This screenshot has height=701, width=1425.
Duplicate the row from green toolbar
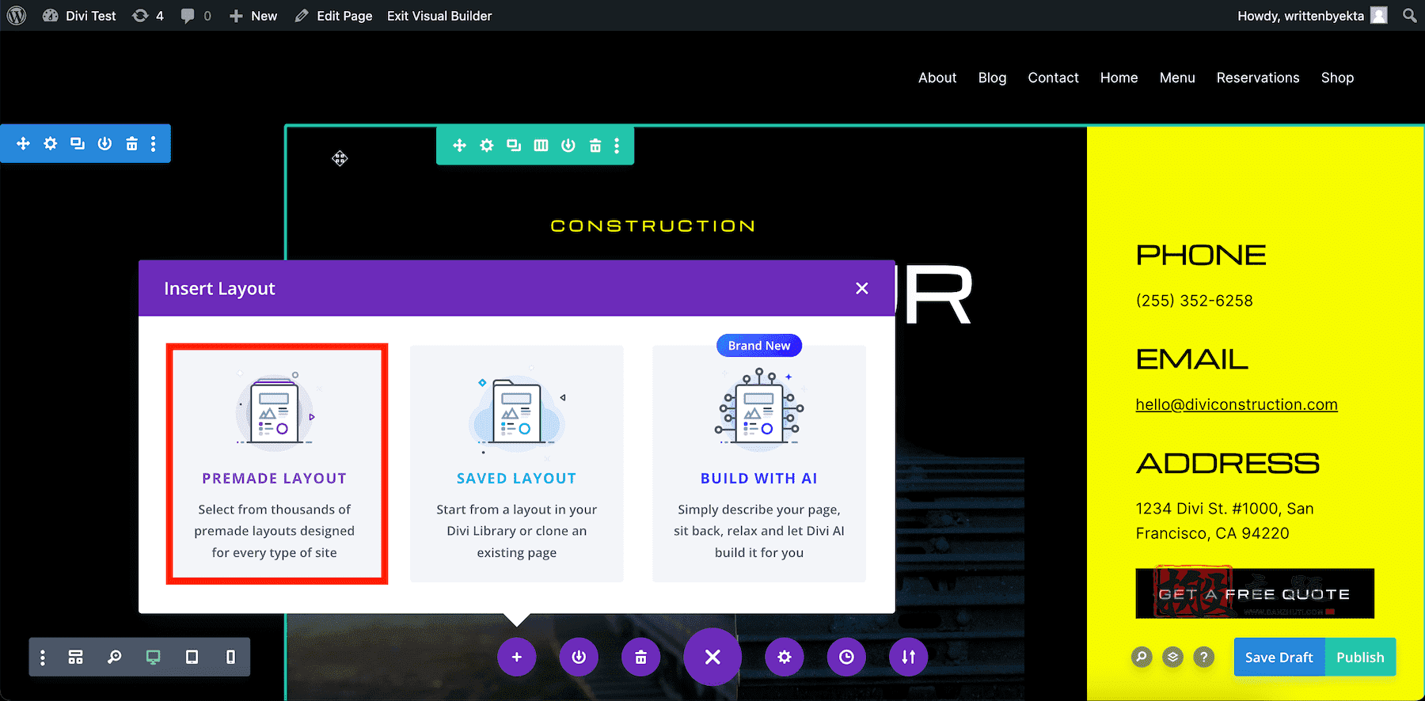(x=514, y=146)
